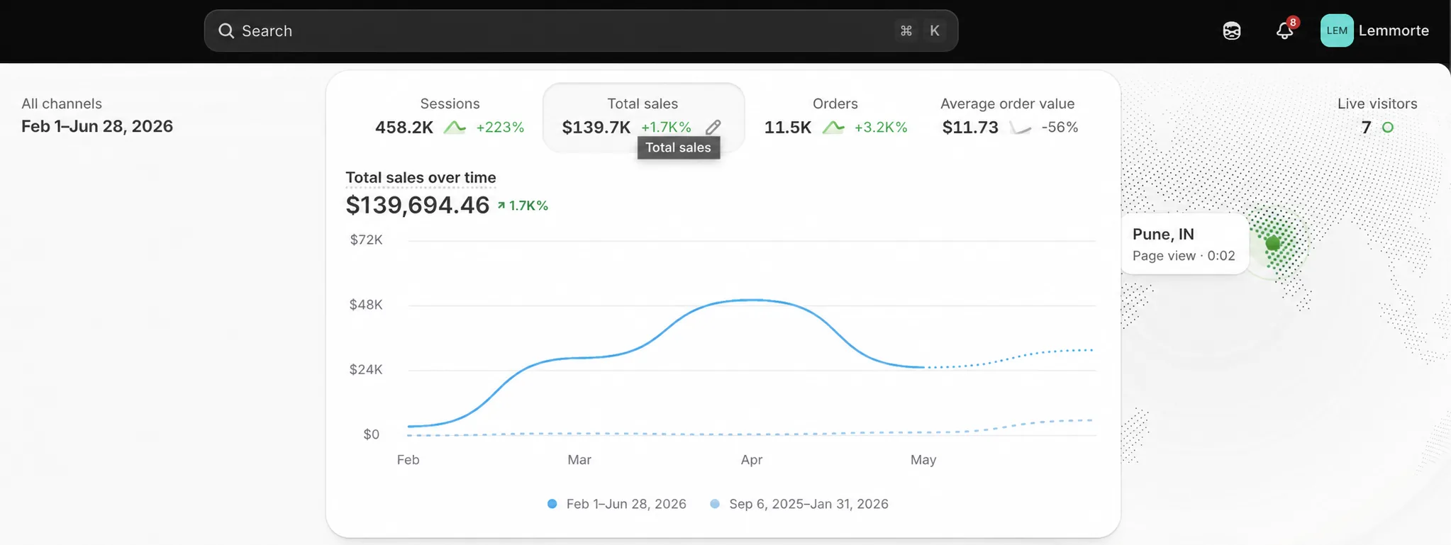Screen dimensions: 1451x545
Task: Click the Live visitors green indicator
Action: click(x=1388, y=128)
